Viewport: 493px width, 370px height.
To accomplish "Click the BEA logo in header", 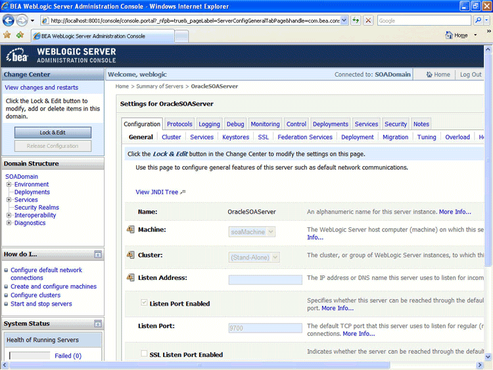I will 17,55.
